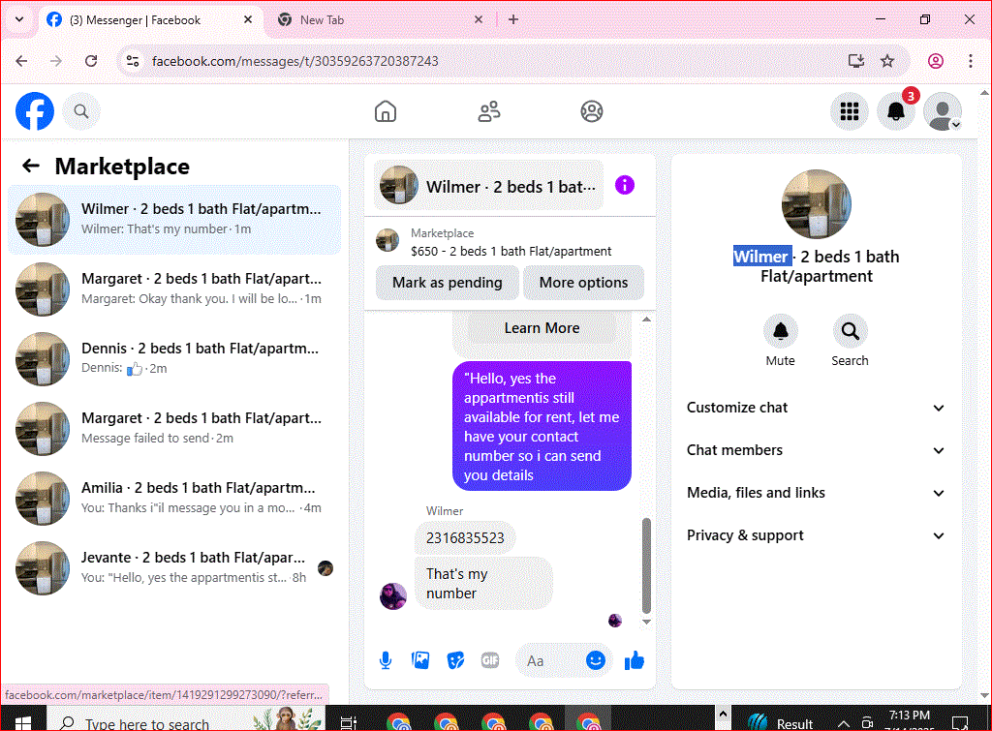Viewport: 992px width, 731px height.
Task: Go to Home feed icon
Action: [x=386, y=111]
